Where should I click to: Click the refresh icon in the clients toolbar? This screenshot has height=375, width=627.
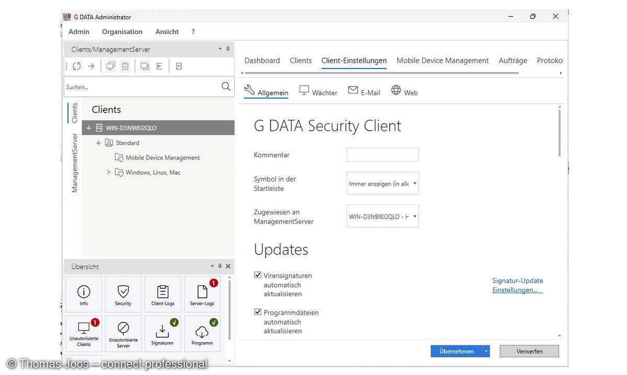76,66
